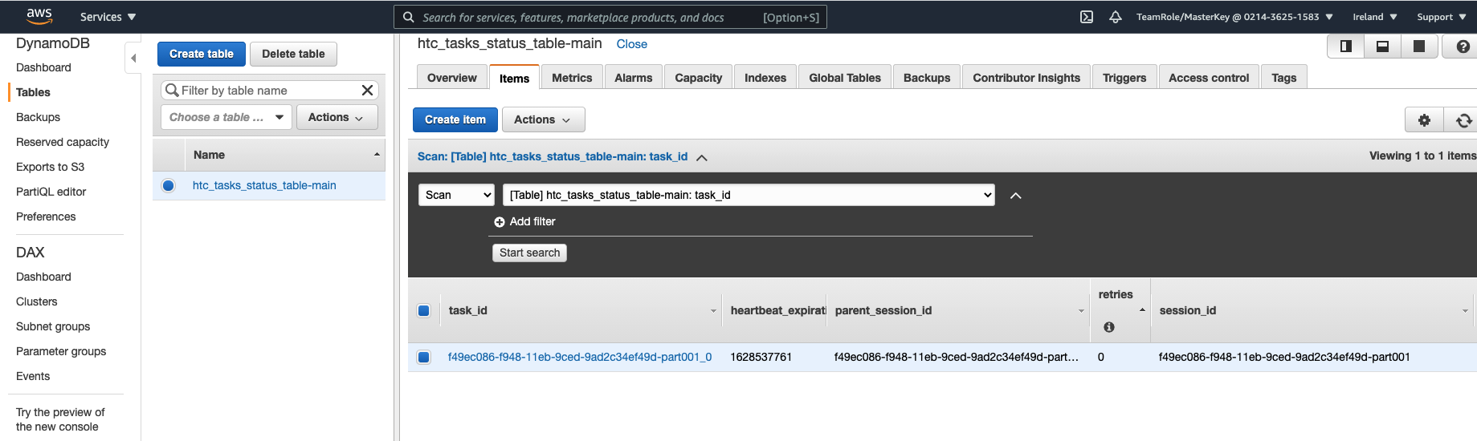The width and height of the screenshot is (1477, 441).
Task: Open table settings gear icon
Action: click(x=1424, y=120)
